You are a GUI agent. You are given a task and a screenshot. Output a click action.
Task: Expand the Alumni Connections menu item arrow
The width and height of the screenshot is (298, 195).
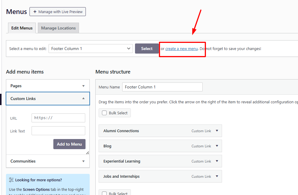217,131
